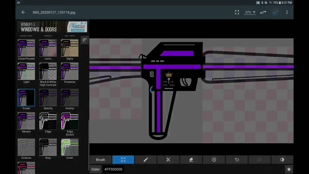Activate the pan and zoom mode
Viewport: 309px width, 174px height.
click(x=123, y=159)
